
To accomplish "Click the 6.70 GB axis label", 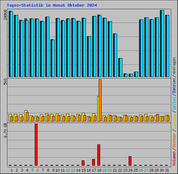I will [5, 130].
